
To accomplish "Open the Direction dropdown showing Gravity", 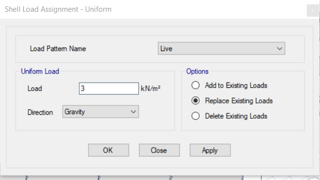I will (x=101, y=111).
